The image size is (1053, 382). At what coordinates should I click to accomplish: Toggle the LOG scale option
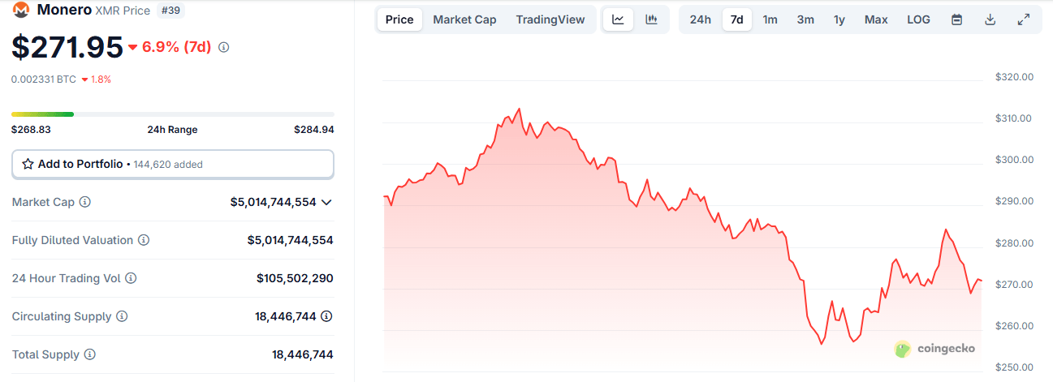coord(919,19)
